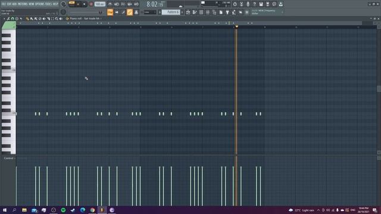Open the undo history icon
The height and width of the screenshot is (214, 381).
[235, 4]
